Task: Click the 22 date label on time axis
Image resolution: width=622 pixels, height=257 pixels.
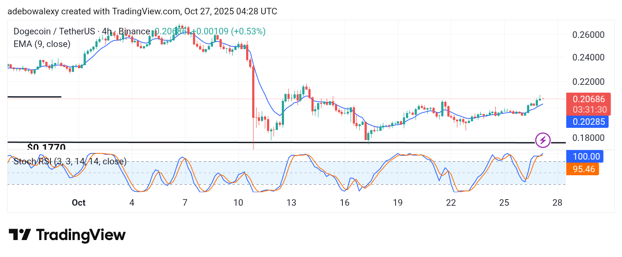Action: click(451, 203)
